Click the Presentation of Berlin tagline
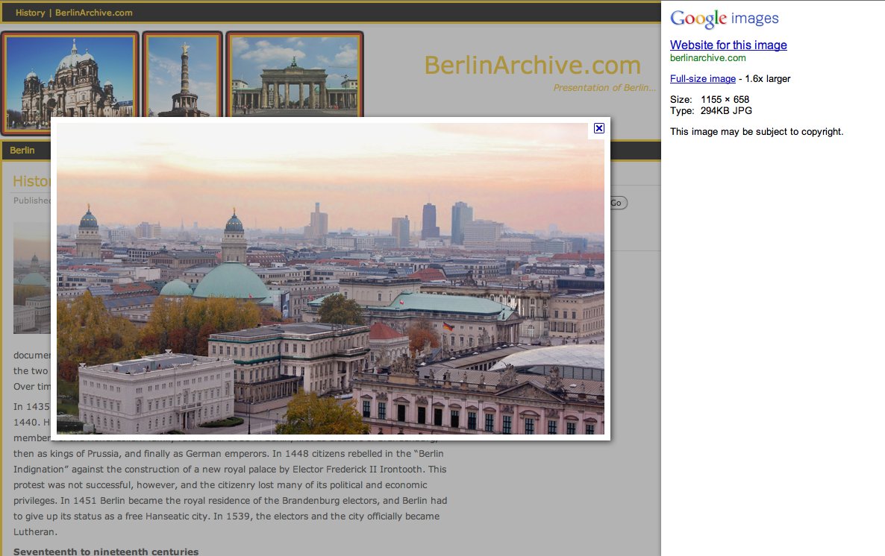Image resolution: width=885 pixels, height=556 pixels. click(604, 87)
